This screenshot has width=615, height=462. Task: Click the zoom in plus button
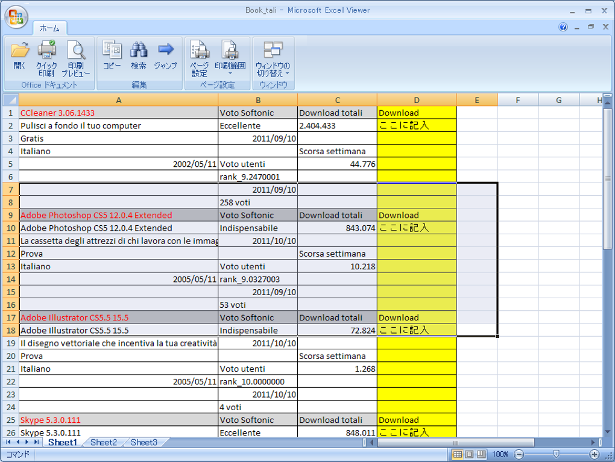coord(594,455)
